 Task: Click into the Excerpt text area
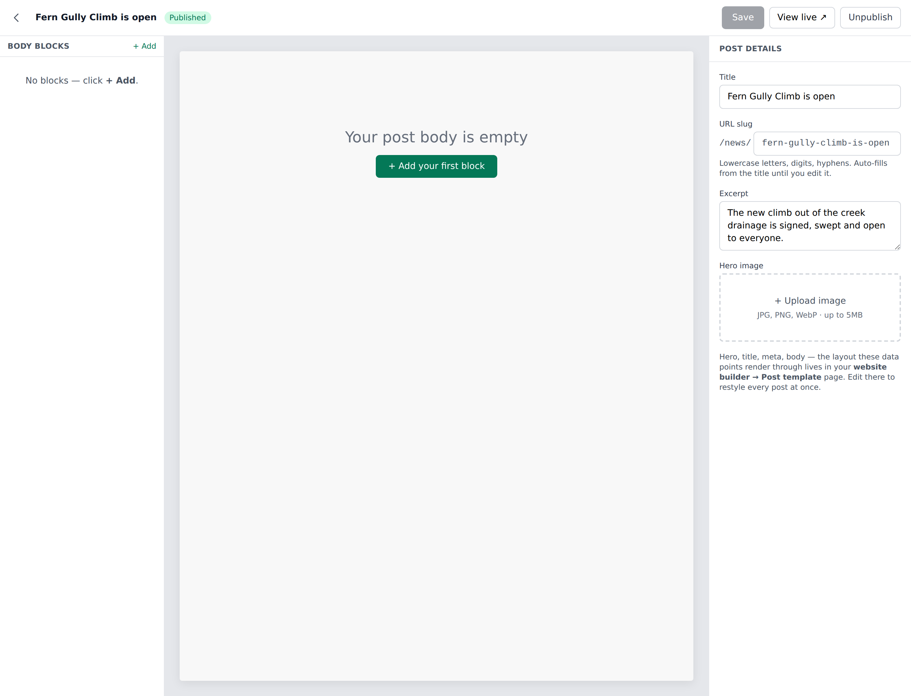click(x=809, y=226)
